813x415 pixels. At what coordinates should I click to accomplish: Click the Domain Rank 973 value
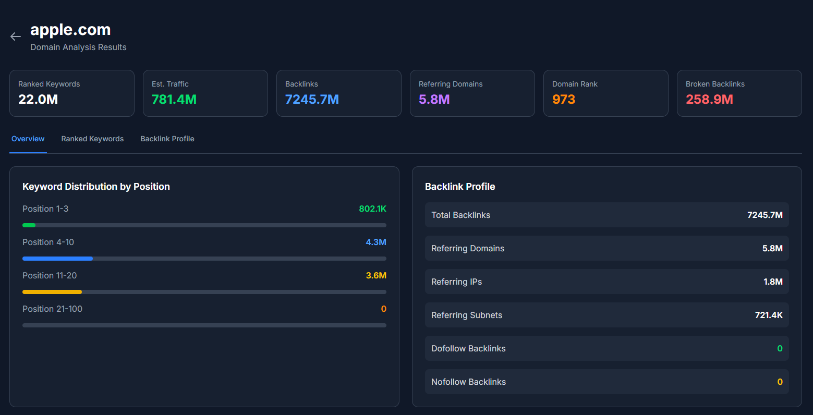(564, 99)
